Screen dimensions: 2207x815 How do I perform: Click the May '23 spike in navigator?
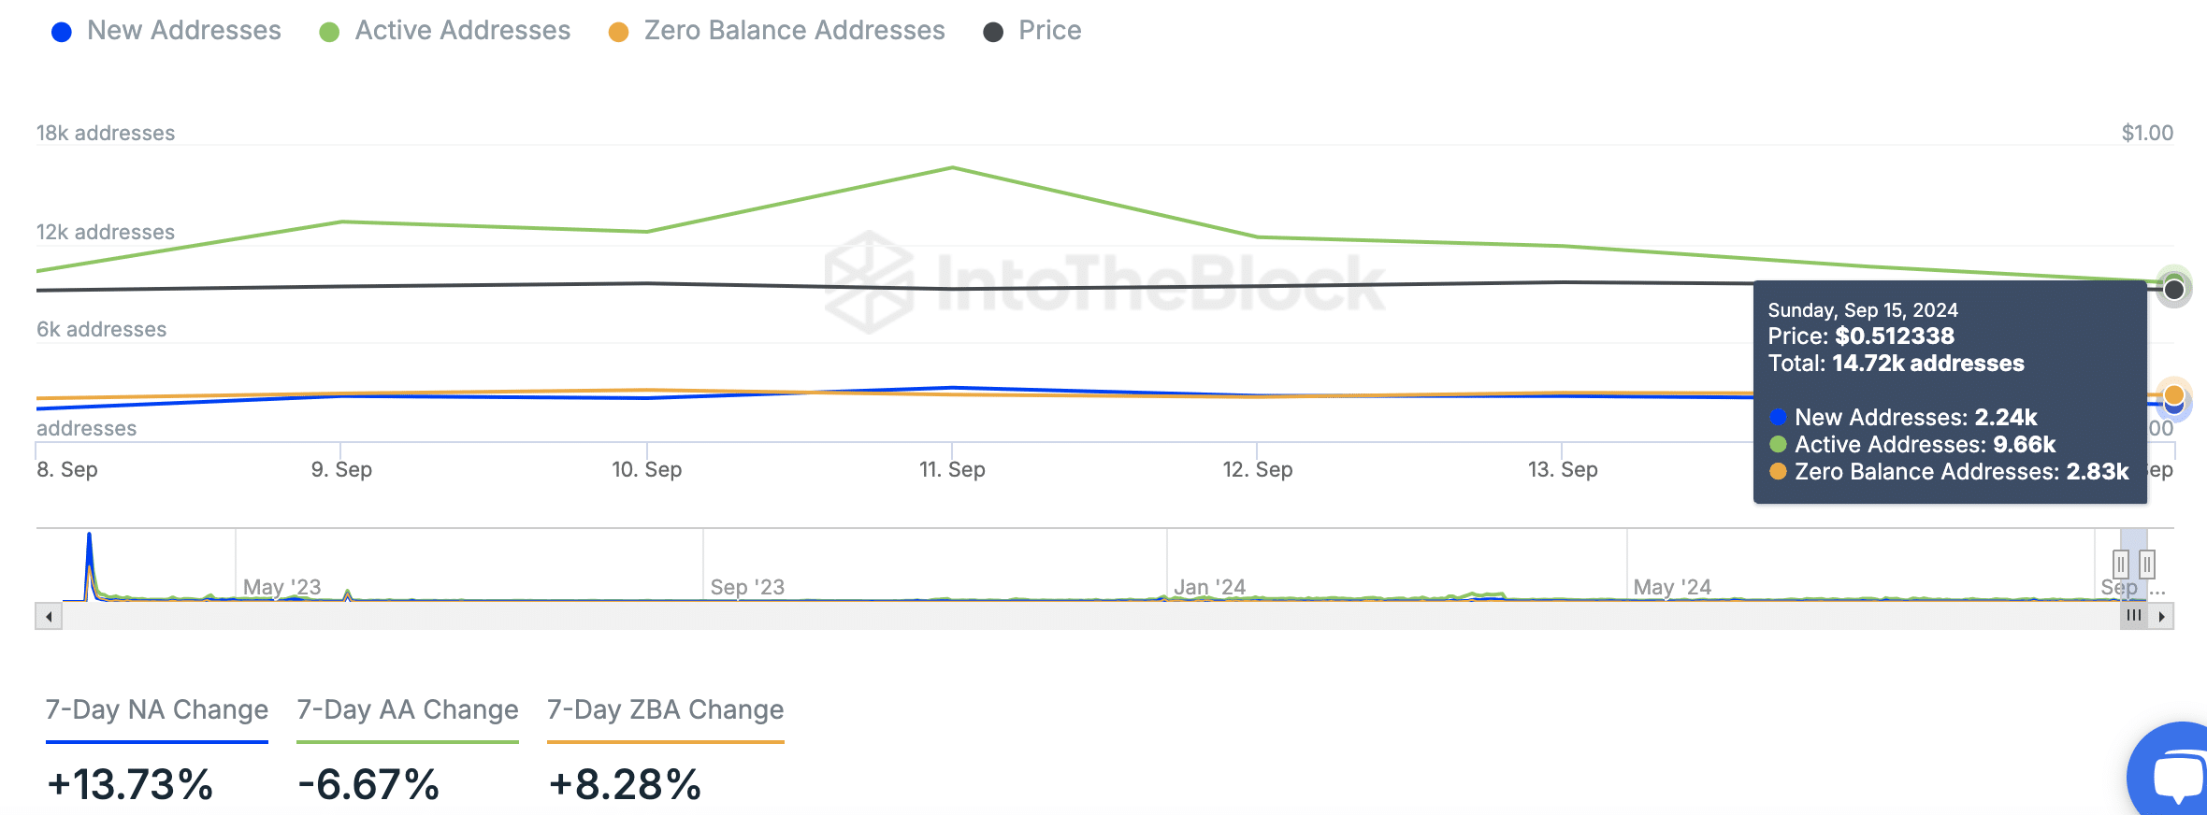(x=347, y=593)
